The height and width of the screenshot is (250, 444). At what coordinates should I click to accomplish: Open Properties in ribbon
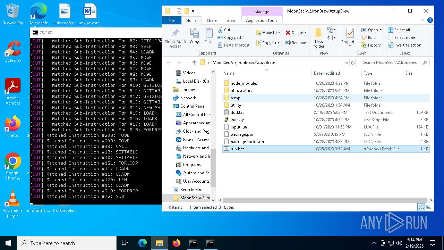(x=350, y=37)
